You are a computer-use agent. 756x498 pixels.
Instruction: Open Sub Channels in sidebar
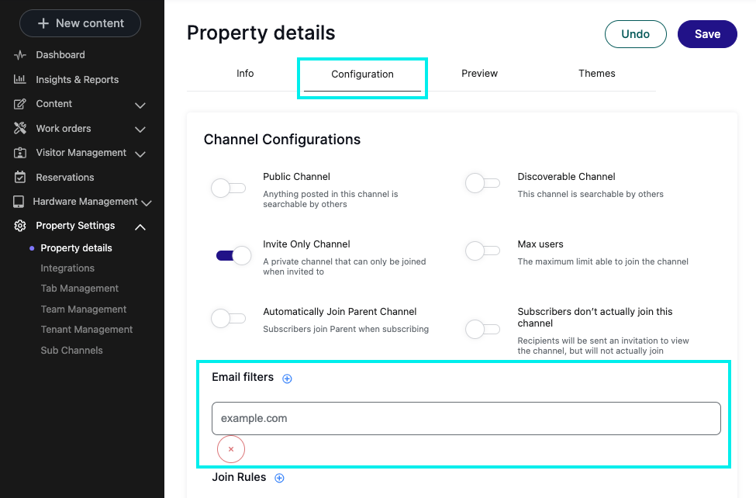coord(72,351)
